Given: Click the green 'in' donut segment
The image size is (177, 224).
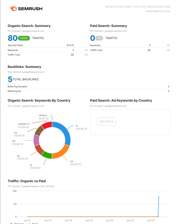Looking at the screenshot, I should click(47, 155).
